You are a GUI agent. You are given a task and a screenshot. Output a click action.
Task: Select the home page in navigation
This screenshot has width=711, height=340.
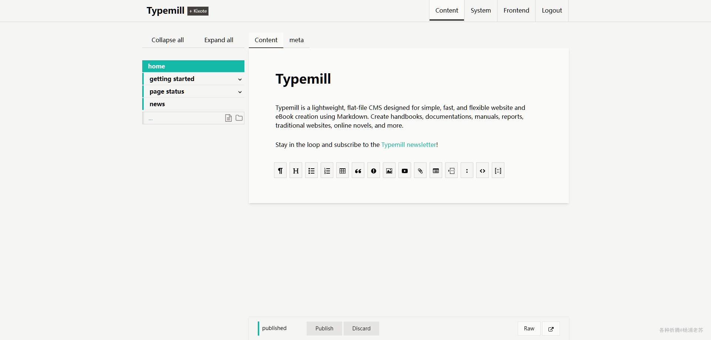point(193,66)
